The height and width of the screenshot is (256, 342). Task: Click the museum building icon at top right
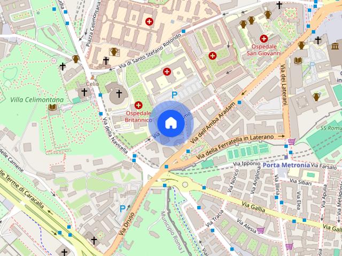[x=335, y=46]
